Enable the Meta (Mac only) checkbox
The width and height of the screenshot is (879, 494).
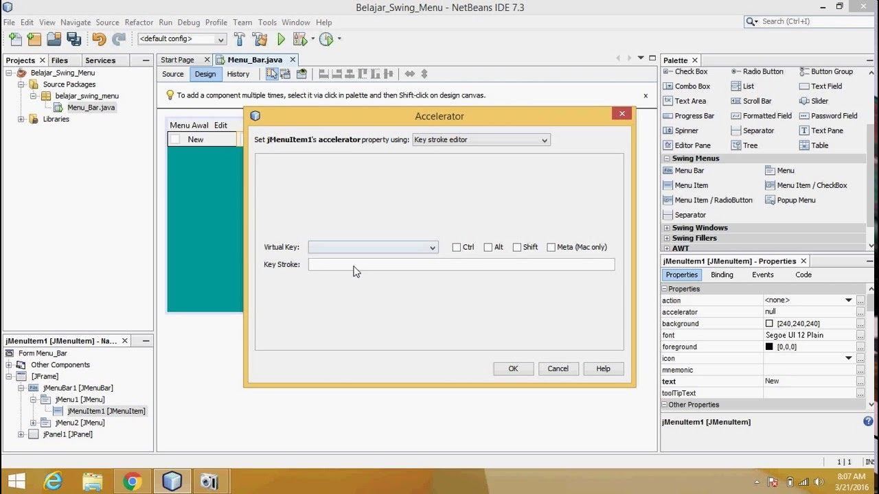pos(551,247)
